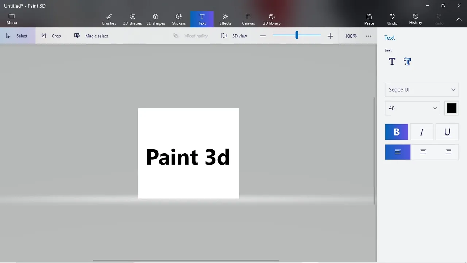The width and height of the screenshot is (467, 263).
Task: Select the Text tool tab
Action: click(202, 19)
